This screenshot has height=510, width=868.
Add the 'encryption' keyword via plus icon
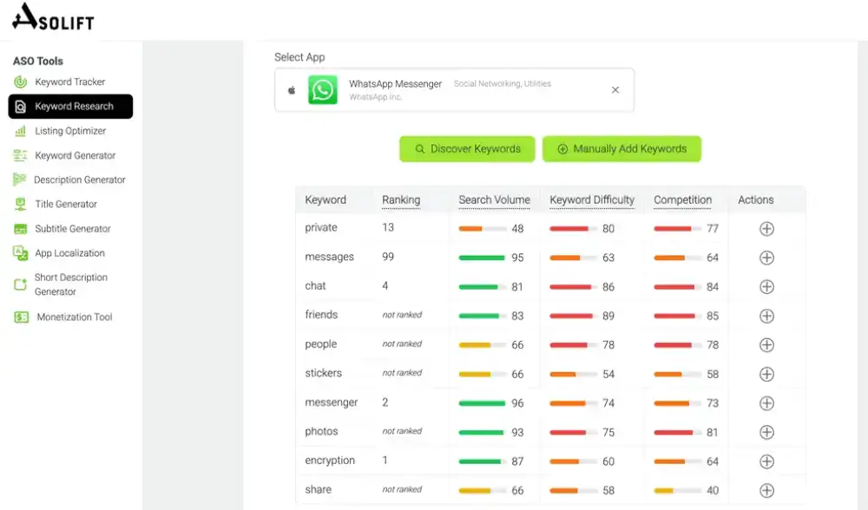[766, 461]
